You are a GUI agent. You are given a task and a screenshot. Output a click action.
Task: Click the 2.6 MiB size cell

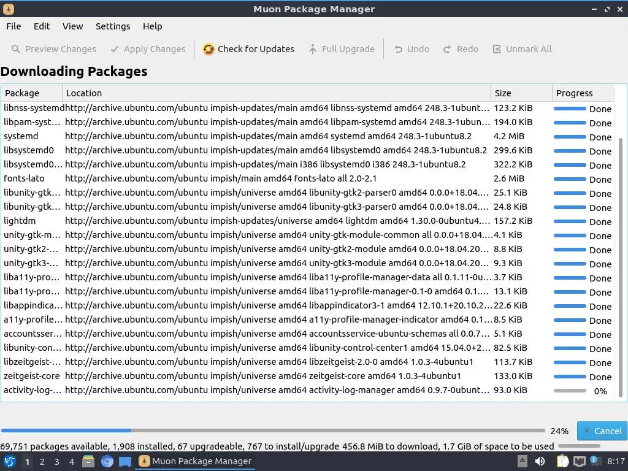[x=508, y=178]
